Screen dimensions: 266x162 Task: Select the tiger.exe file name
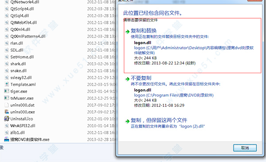[19, 91]
